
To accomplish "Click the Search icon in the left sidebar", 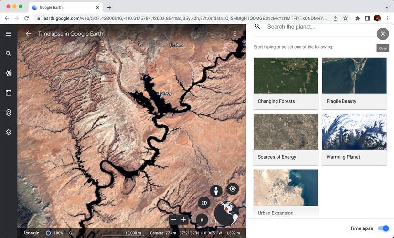I will coord(9,53).
